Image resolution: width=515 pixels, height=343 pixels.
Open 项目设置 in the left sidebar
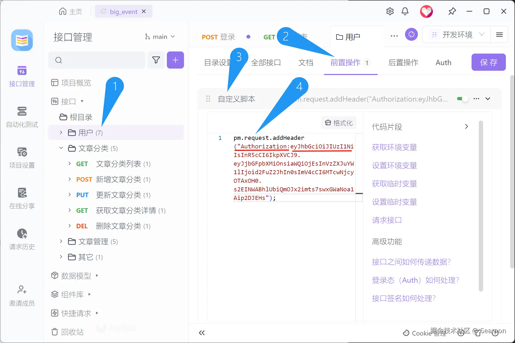coord(22,152)
